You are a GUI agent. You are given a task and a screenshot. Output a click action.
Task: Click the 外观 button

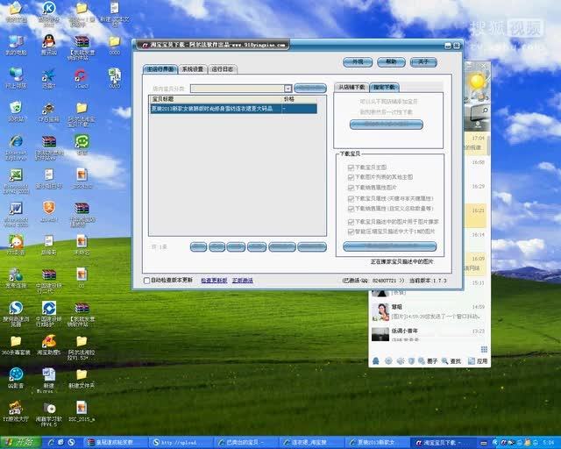(358, 62)
